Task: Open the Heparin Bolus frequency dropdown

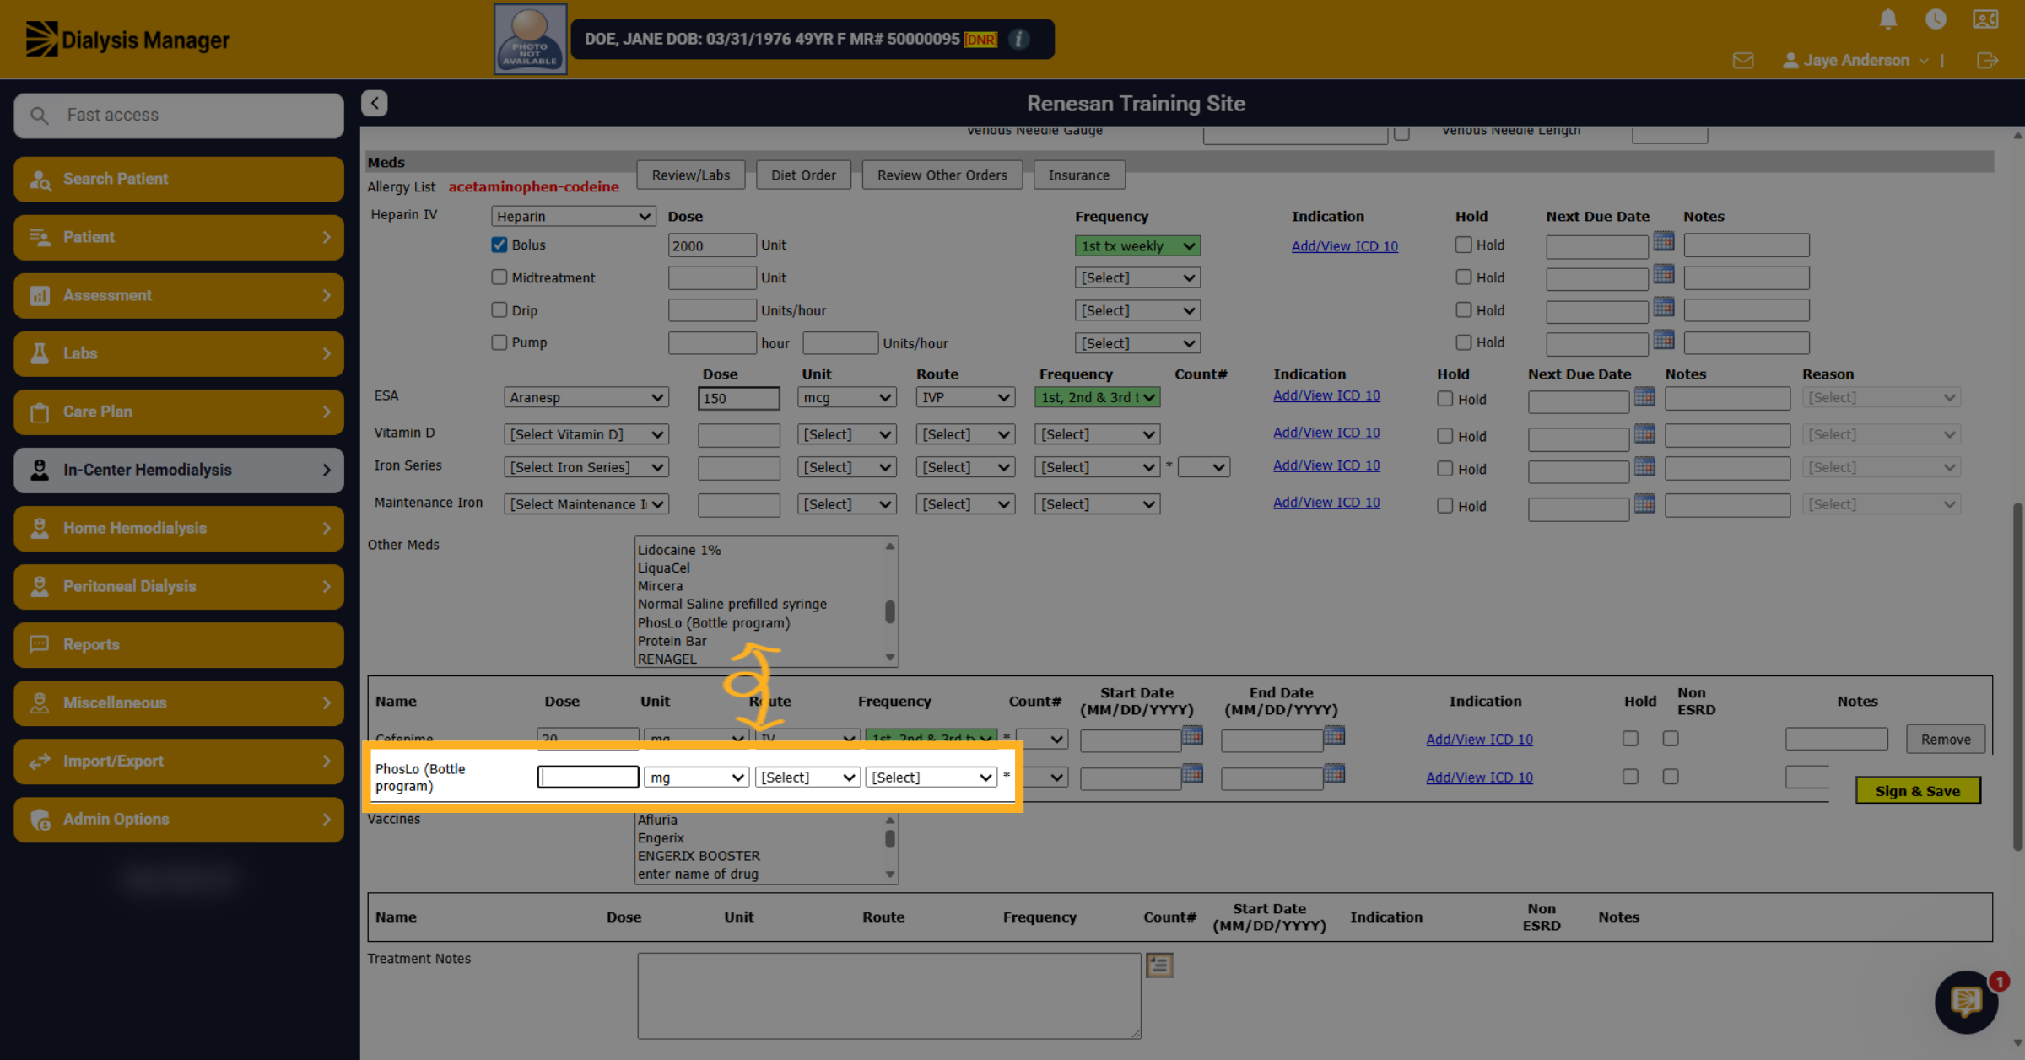Action: (1137, 245)
